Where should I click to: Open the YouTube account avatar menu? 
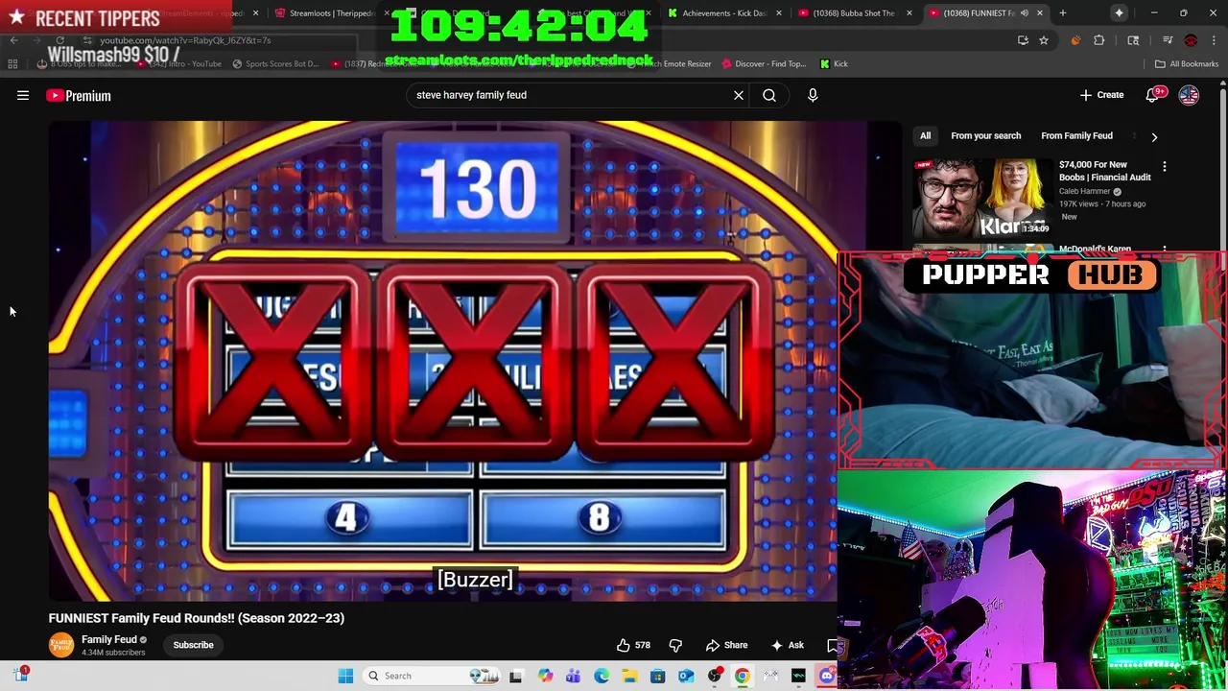(x=1189, y=95)
